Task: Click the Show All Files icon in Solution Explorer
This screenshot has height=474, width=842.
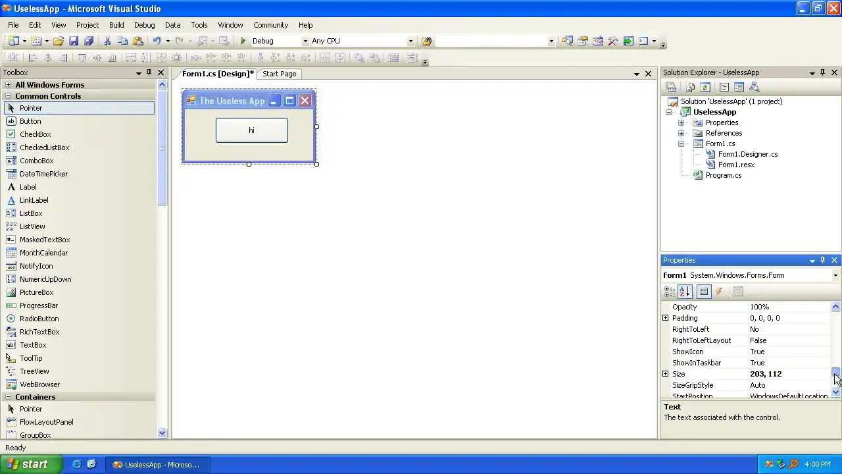Action: (x=689, y=87)
